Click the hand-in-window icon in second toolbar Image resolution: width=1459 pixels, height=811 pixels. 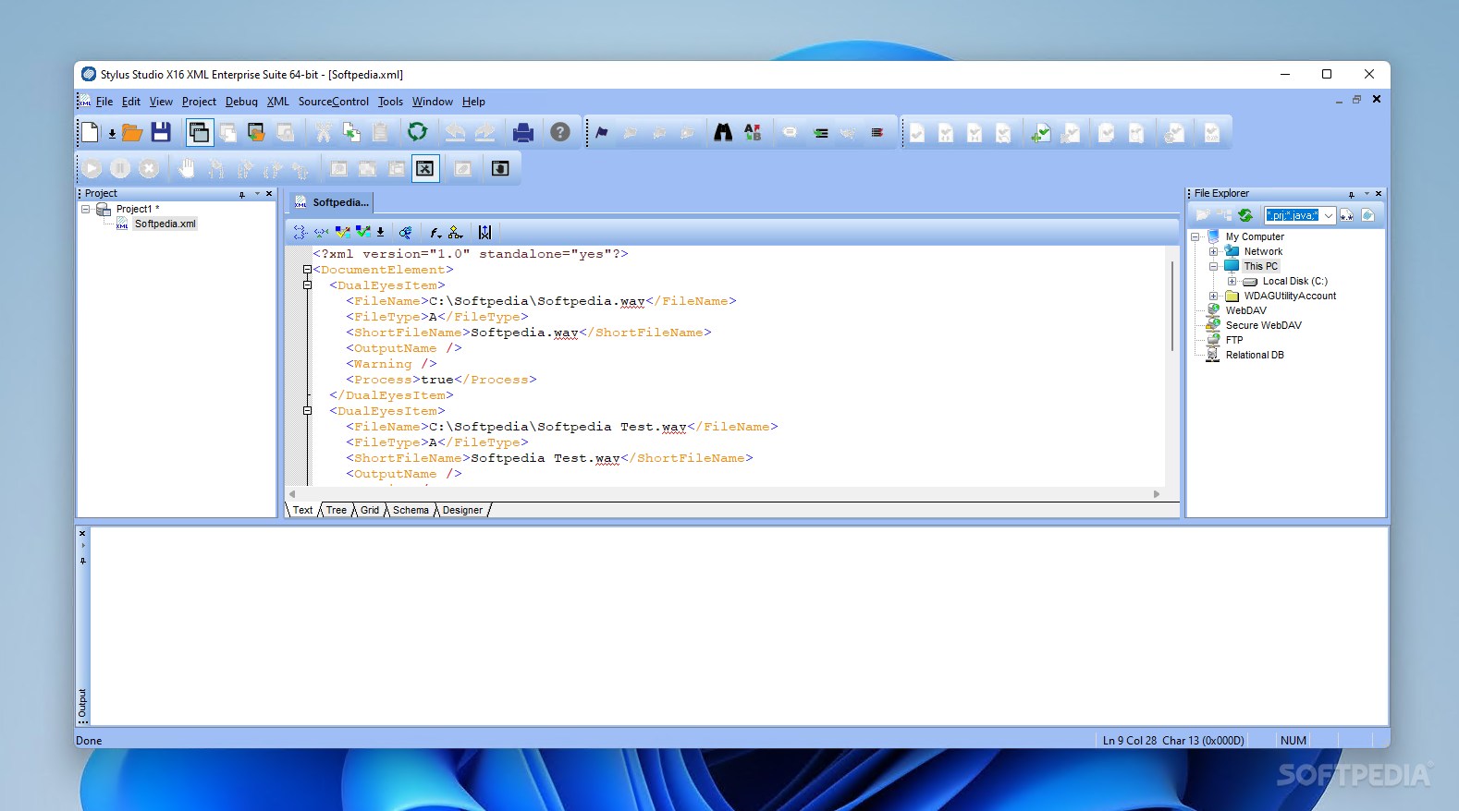(x=500, y=168)
